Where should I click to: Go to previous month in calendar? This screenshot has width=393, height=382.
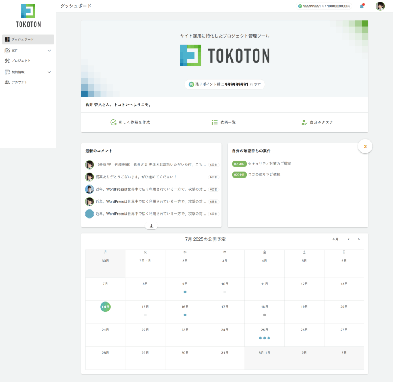pos(348,239)
